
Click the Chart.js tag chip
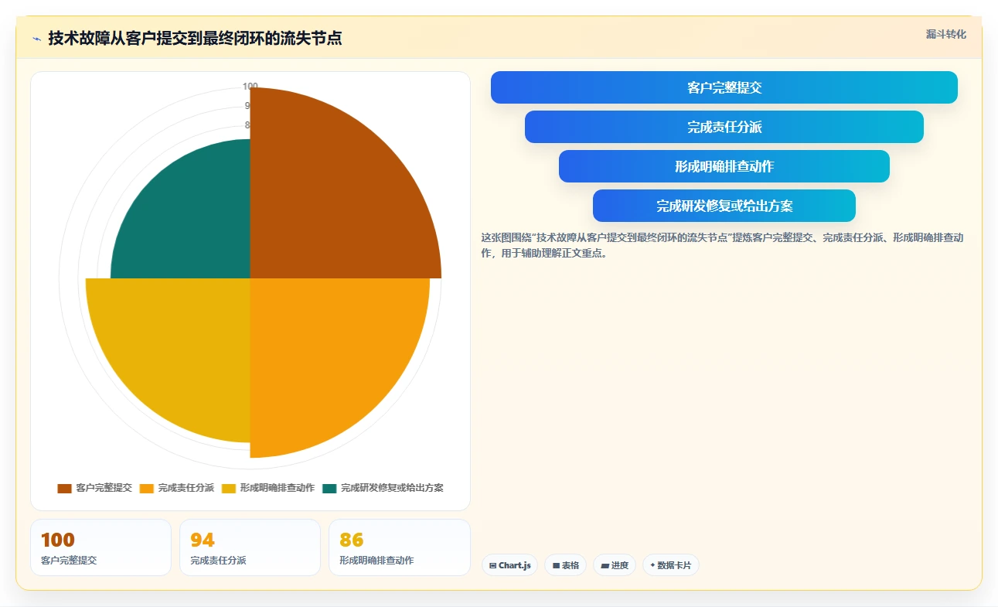510,565
